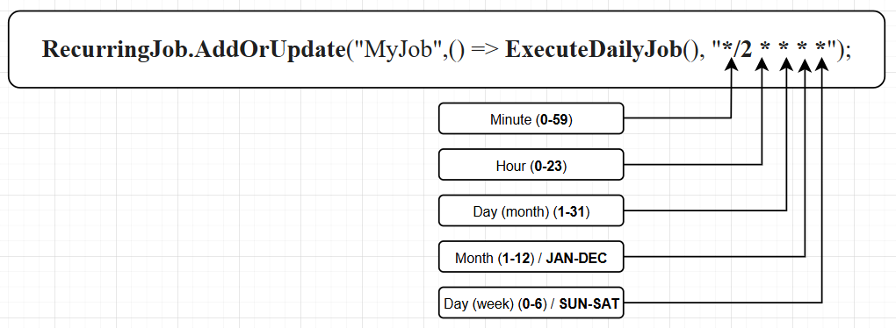The width and height of the screenshot is (896, 328).
Task: Click the arrowhead pointing to the */2 field
Action: 732,66
